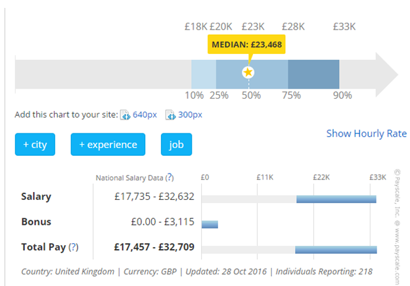This screenshot has height=286, width=410.
Task: Show Hourly Rate link
Action: [367, 133]
